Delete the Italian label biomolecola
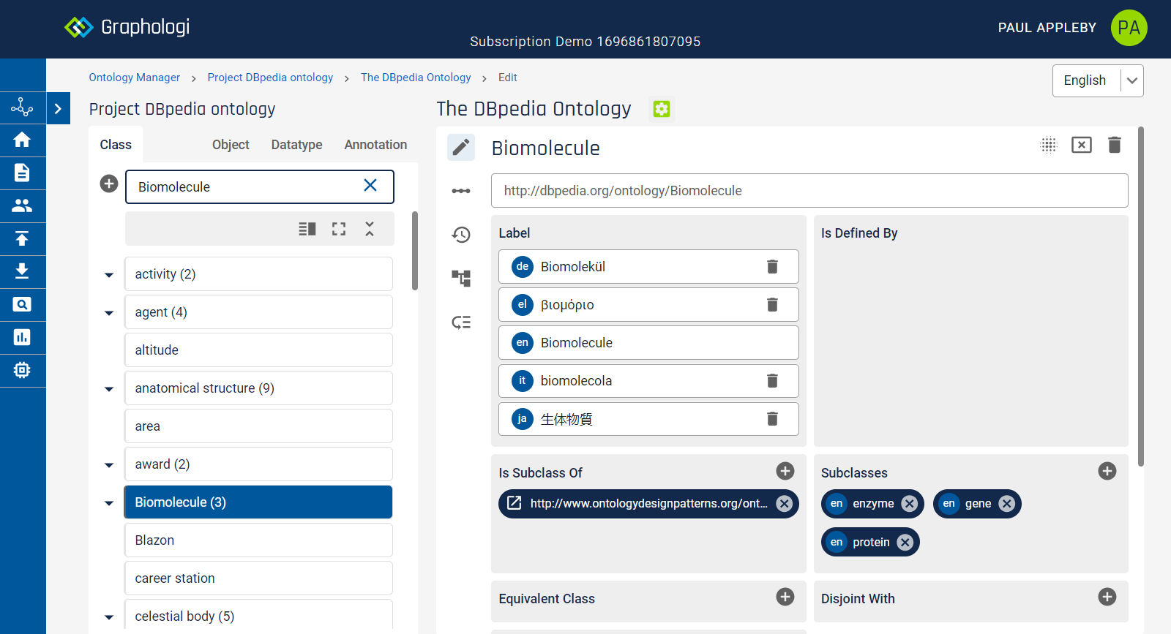Image resolution: width=1171 pixels, height=634 pixels. (x=772, y=381)
